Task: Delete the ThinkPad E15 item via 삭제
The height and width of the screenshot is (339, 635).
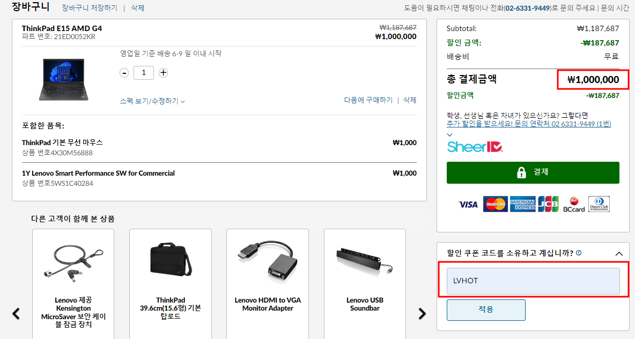Action: [410, 100]
